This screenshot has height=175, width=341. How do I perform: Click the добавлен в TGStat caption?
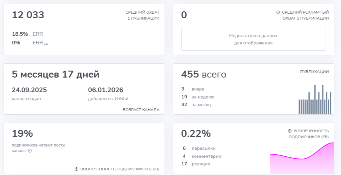(x=108, y=98)
